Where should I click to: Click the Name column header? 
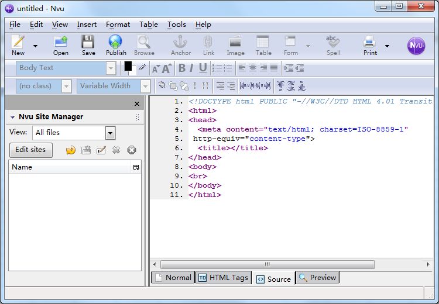click(70, 167)
